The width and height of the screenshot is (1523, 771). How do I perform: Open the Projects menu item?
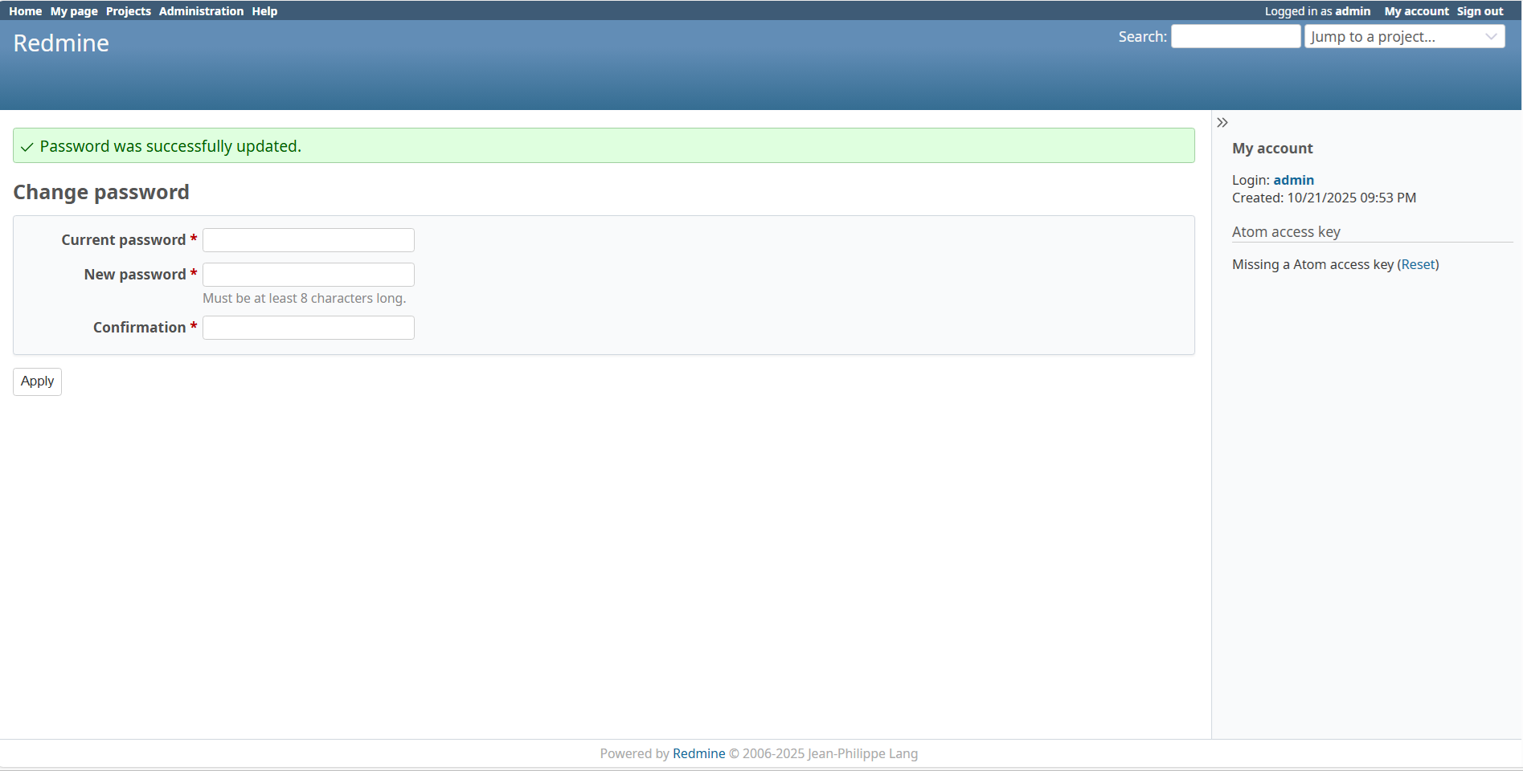coord(129,11)
